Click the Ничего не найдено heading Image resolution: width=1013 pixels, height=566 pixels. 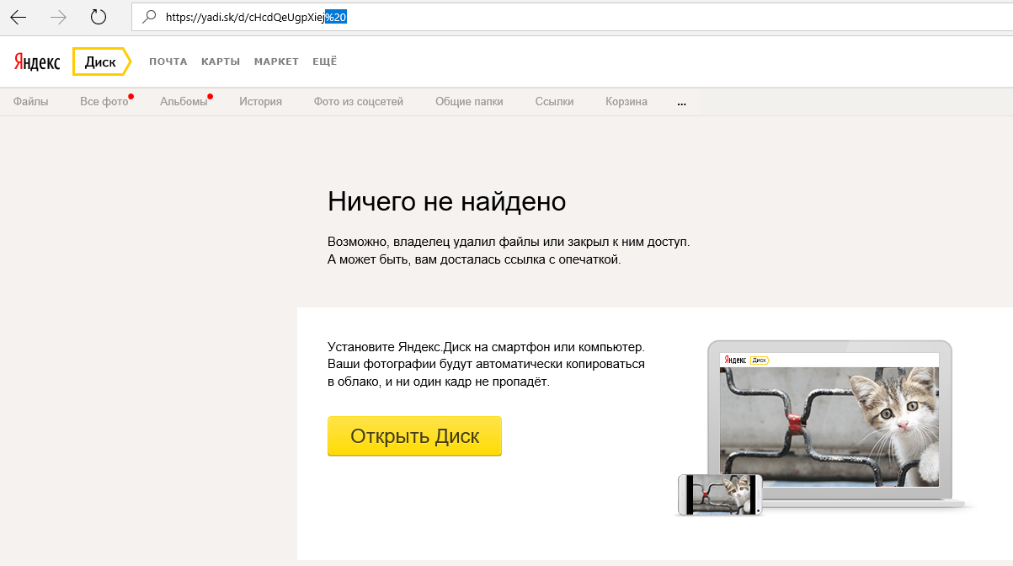click(446, 202)
